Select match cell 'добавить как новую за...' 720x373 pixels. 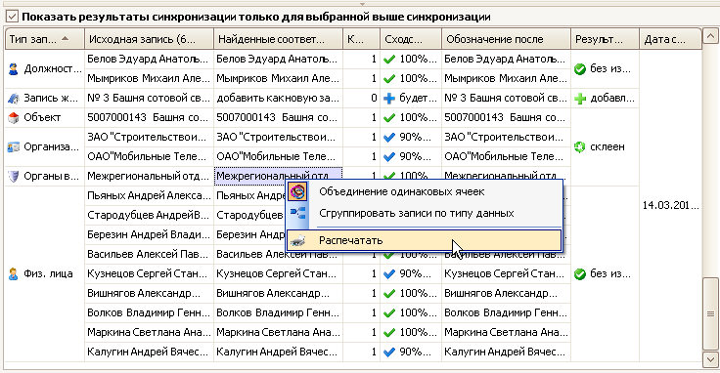278,98
